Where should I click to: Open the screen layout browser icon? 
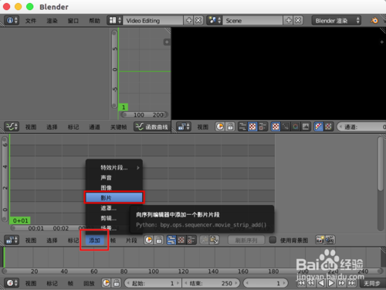[x=115, y=20]
